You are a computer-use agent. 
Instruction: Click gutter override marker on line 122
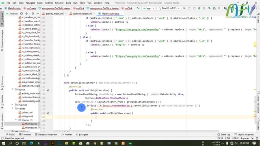(x=48, y=90)
